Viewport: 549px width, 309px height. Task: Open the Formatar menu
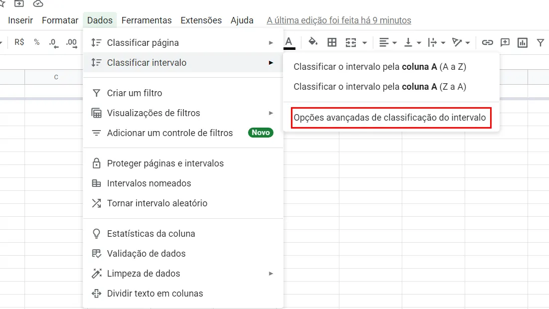coord(60,20)
